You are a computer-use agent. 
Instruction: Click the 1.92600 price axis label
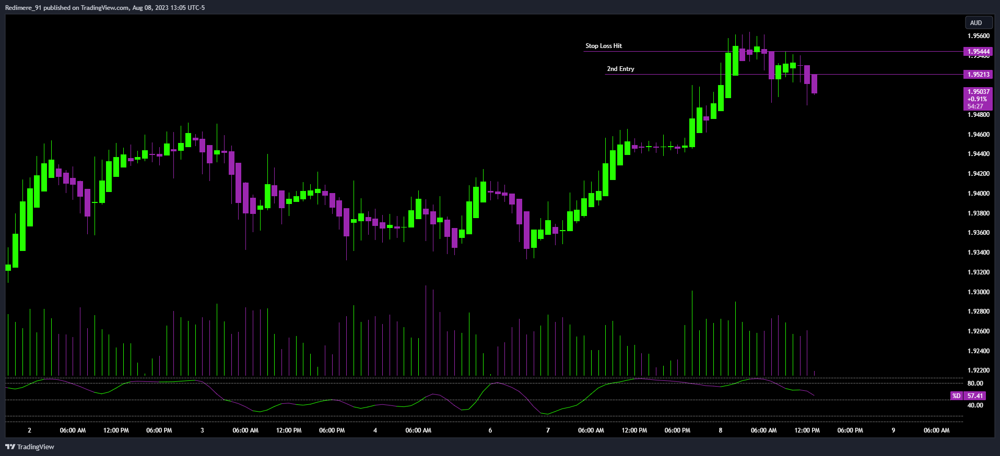(979, 331)
